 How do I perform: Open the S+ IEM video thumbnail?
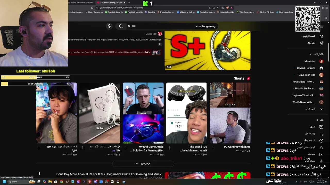tap(208, 51)
